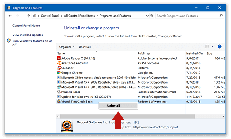Sort by the Publisher column header
Viewport: 231px width, 139px height.
144,53
